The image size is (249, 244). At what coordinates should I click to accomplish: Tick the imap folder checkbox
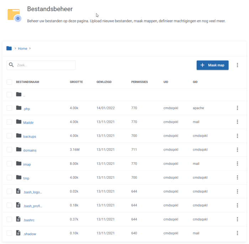[9, 164]
